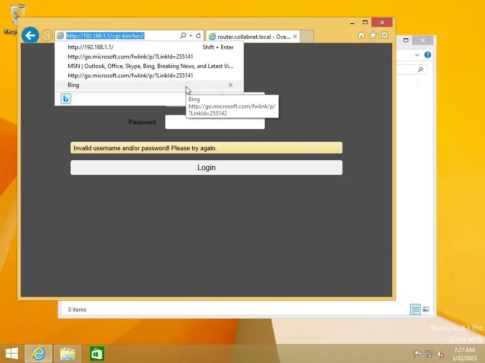Viewport: 485px width, 363px height.
Task: Expand the ribbon chevron in File Explorer
Action: tap(417, 55)
